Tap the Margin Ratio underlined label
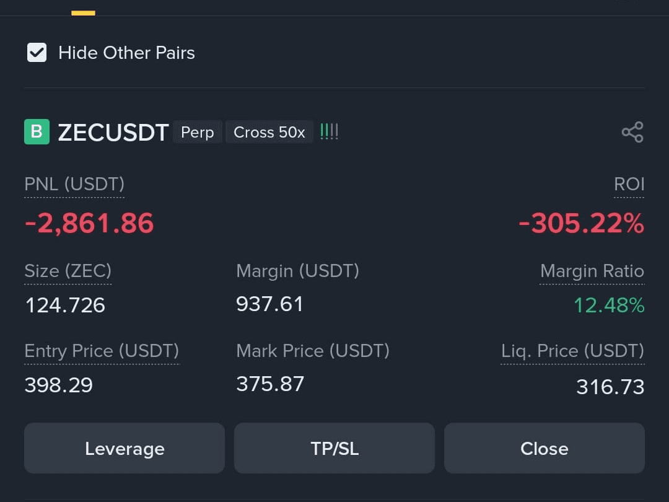Image resolution: width=669 pixels, height=502 pixels. [592, 271]
